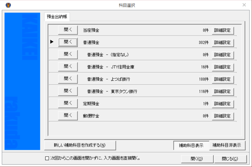This screenshot has height=167, width=252.
Task: Open 普通預金 - (指定なし) sub-account
Action: point(68,54)
